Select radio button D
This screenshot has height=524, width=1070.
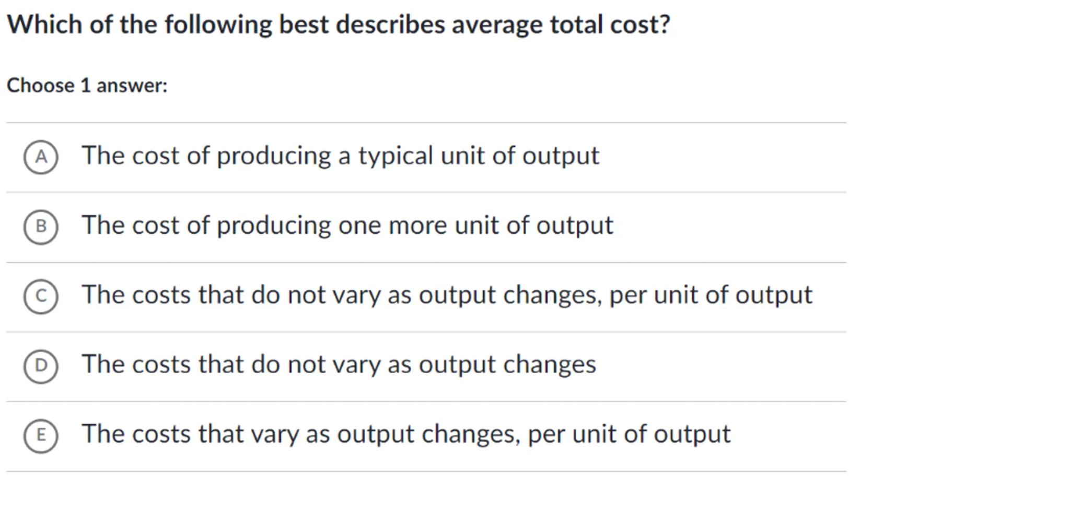coord(41,365)
